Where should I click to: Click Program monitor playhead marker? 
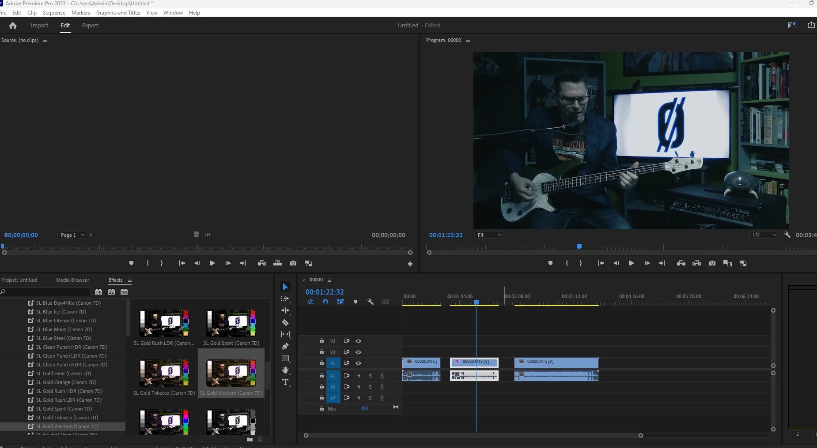coord(579,246)
